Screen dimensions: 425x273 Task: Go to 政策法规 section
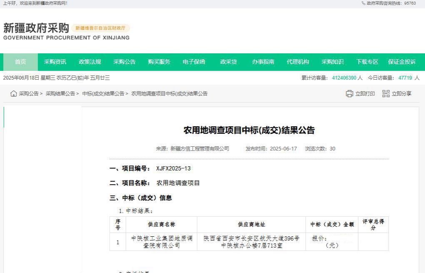[90, 62]
